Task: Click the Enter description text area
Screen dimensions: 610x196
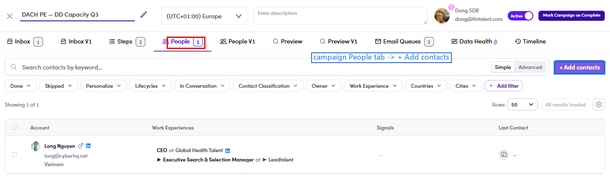Action: pyautogui.click(x=341, y=16)
